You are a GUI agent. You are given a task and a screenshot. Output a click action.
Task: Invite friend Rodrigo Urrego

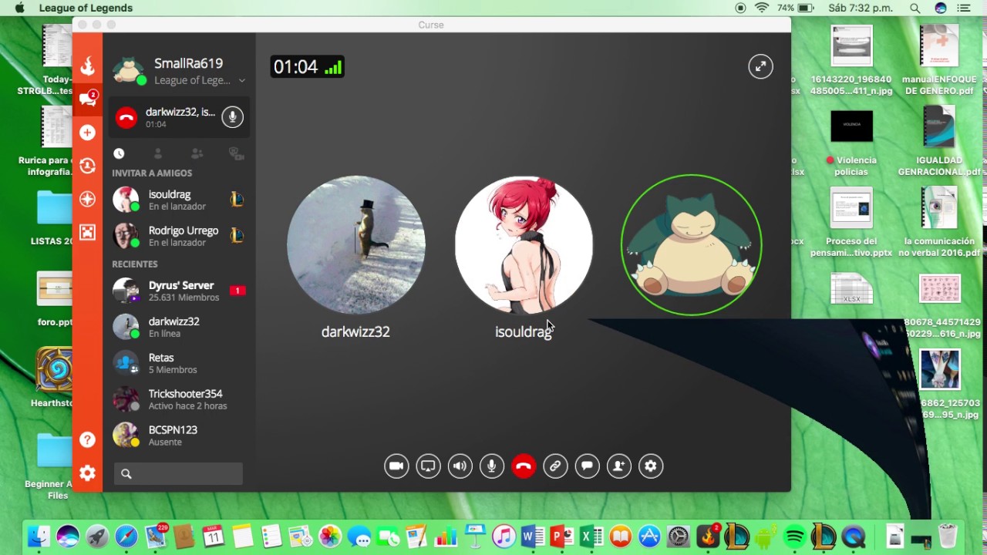[x=179, y=236]
